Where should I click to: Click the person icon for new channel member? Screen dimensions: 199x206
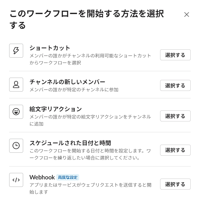(x=16, y=85)
